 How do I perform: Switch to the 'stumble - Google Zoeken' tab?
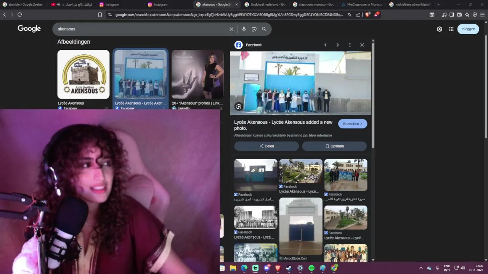[x=24, y=5]
